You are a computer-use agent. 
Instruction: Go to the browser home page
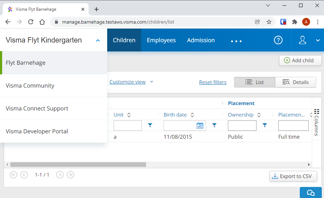(x=42, y=22)
